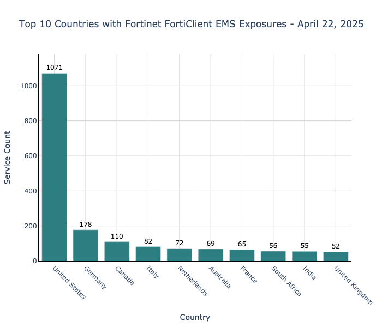
Task: Click the 82 value label
Action: tap(148, 241)
